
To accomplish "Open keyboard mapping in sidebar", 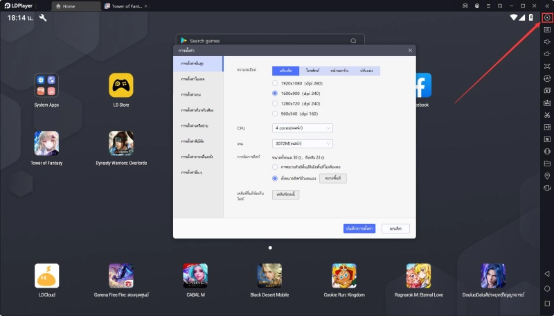I will click(547, 30).
